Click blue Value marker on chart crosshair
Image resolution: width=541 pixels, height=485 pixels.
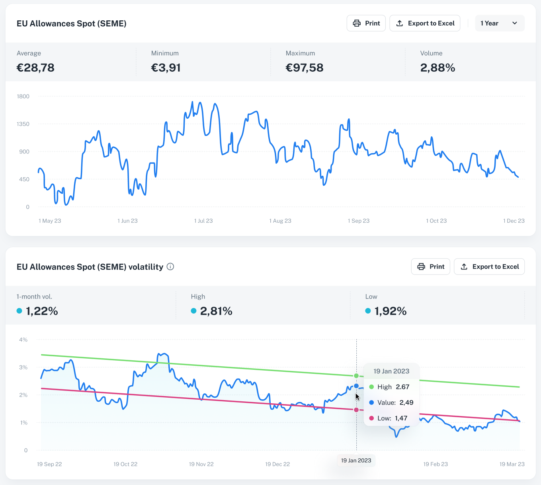pyautogui.click(x=356, y=386)
